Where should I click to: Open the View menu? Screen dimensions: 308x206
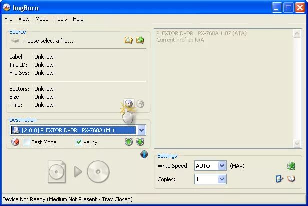tap(24, 19)
